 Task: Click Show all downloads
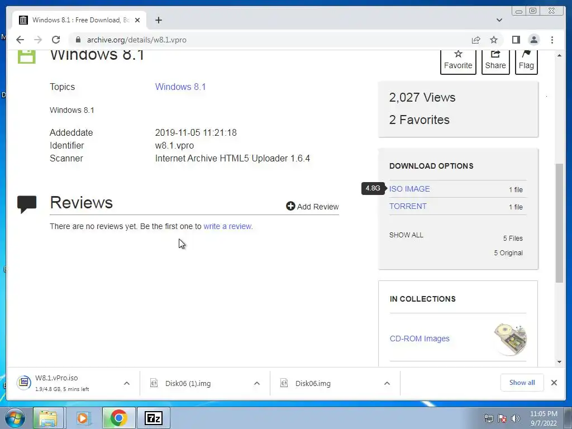[522, 382]
